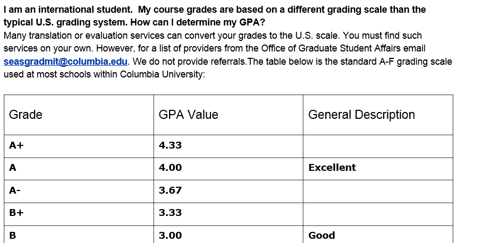This screenshot has width=481, height=243.
Task: Click the seasgradmit@columbia.edu email link
Action: 65,61
